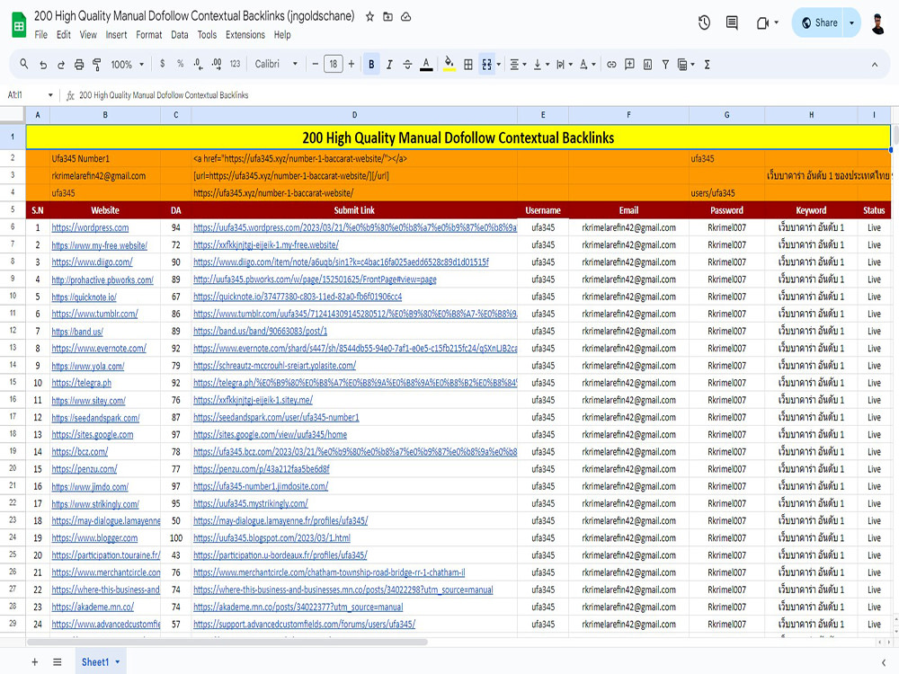
Task: Insert chart icon
Action: click(647, 65)
